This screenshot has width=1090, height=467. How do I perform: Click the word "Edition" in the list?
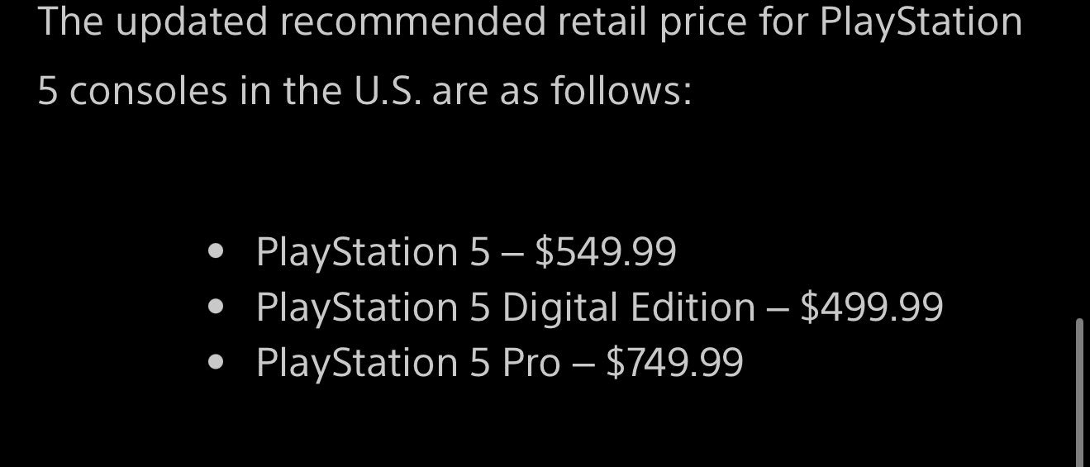pos(693,307)
